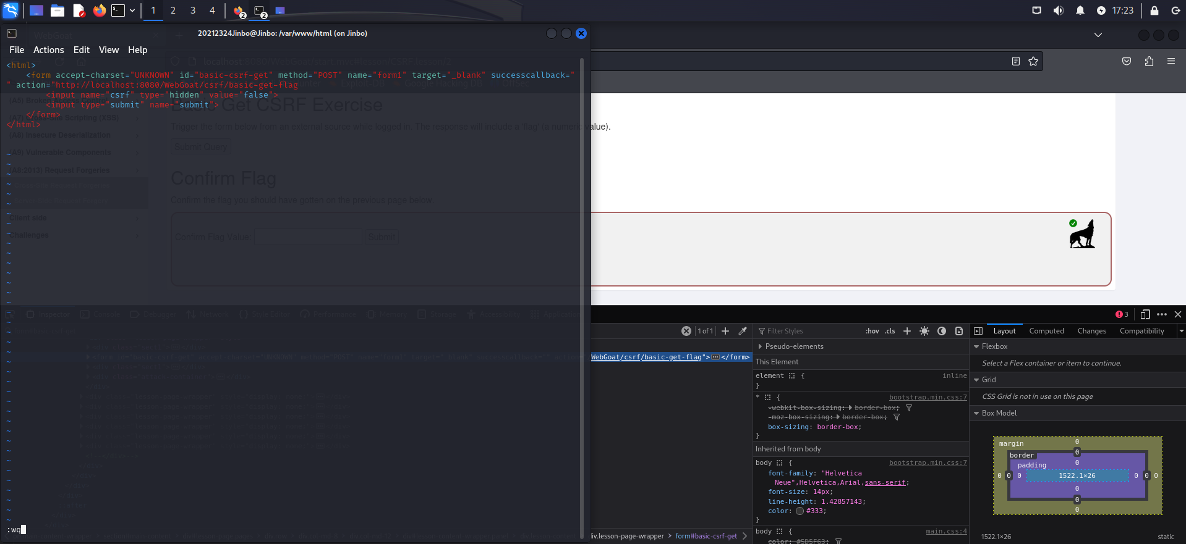Image resolution: width=1186 pixels, height=544 pixels.
Task: Open the Save to Pocket icon in Firefox
Action: pyautogui.click(x=1127, y=61)
